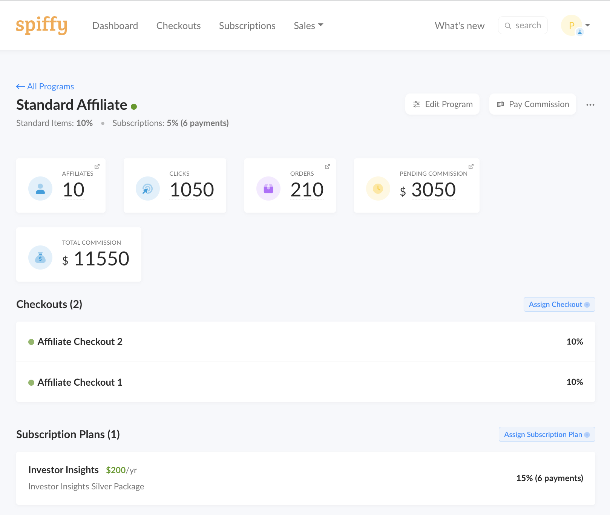
Task: Click the affiliates count 10
Action: pos(73,190)
